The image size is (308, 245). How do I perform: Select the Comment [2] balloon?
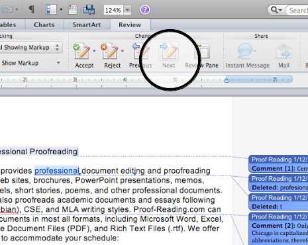(278, 228)
